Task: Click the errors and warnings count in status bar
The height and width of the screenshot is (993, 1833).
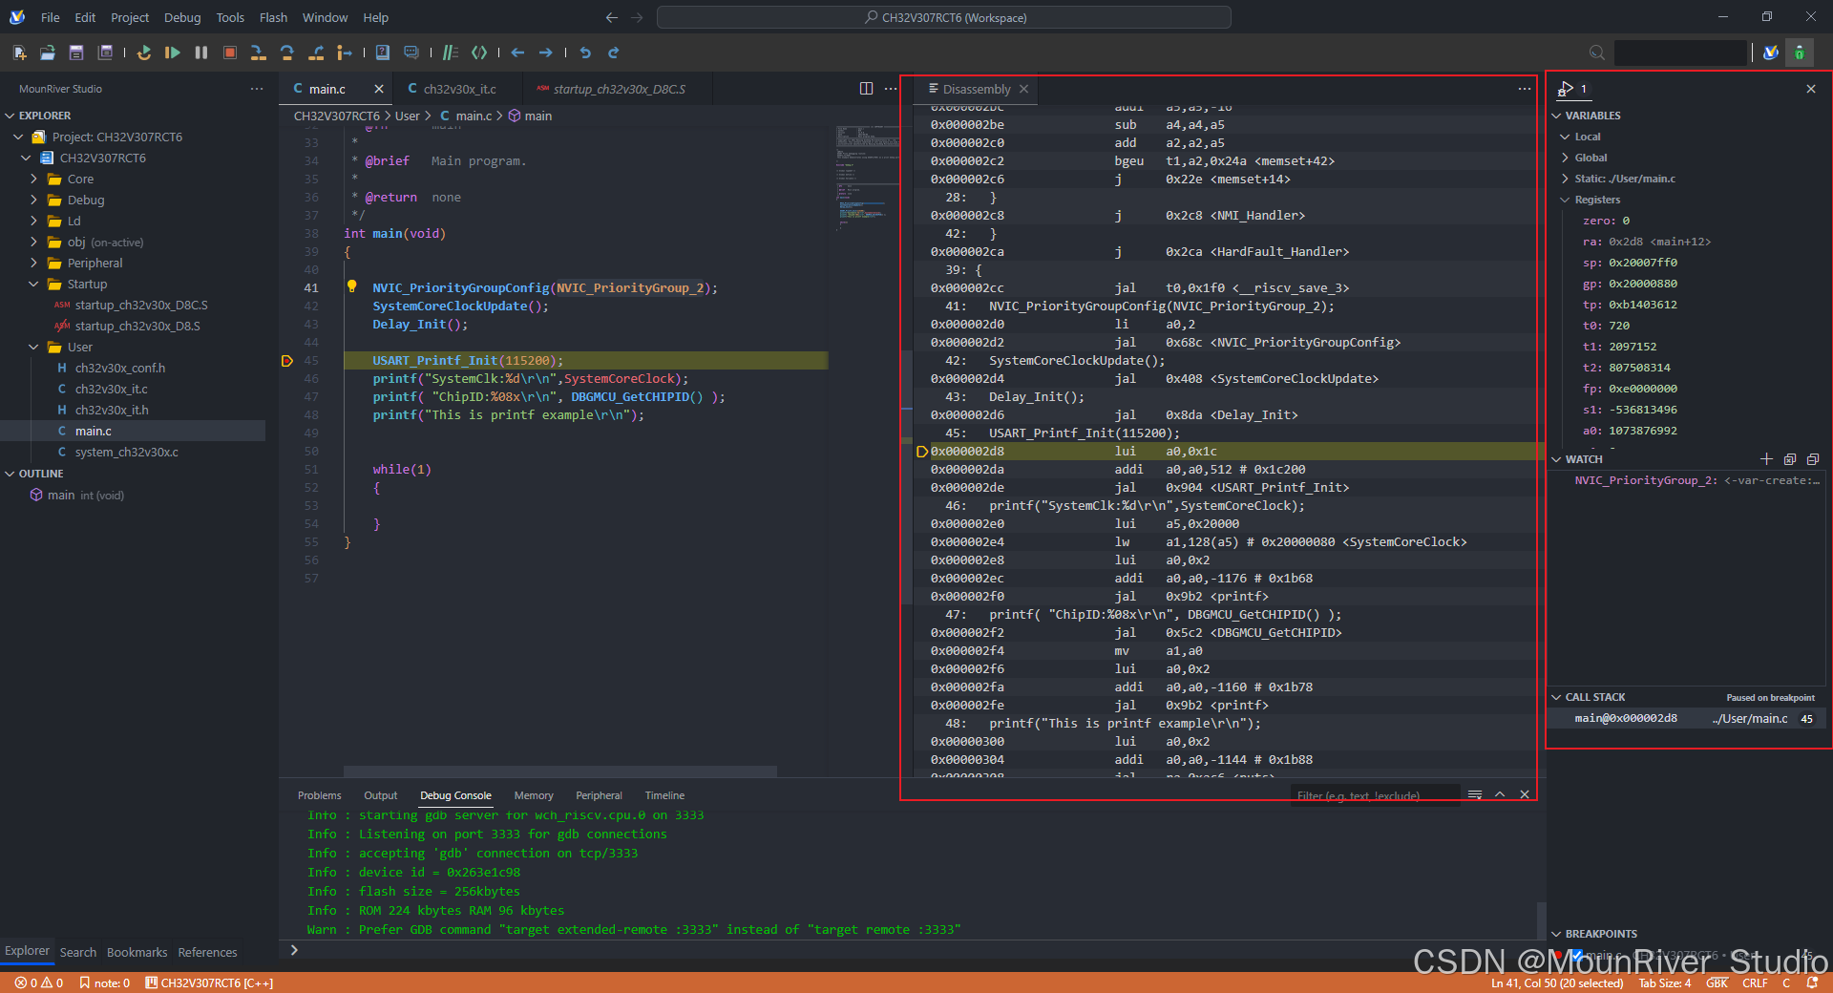Action: 39,982
